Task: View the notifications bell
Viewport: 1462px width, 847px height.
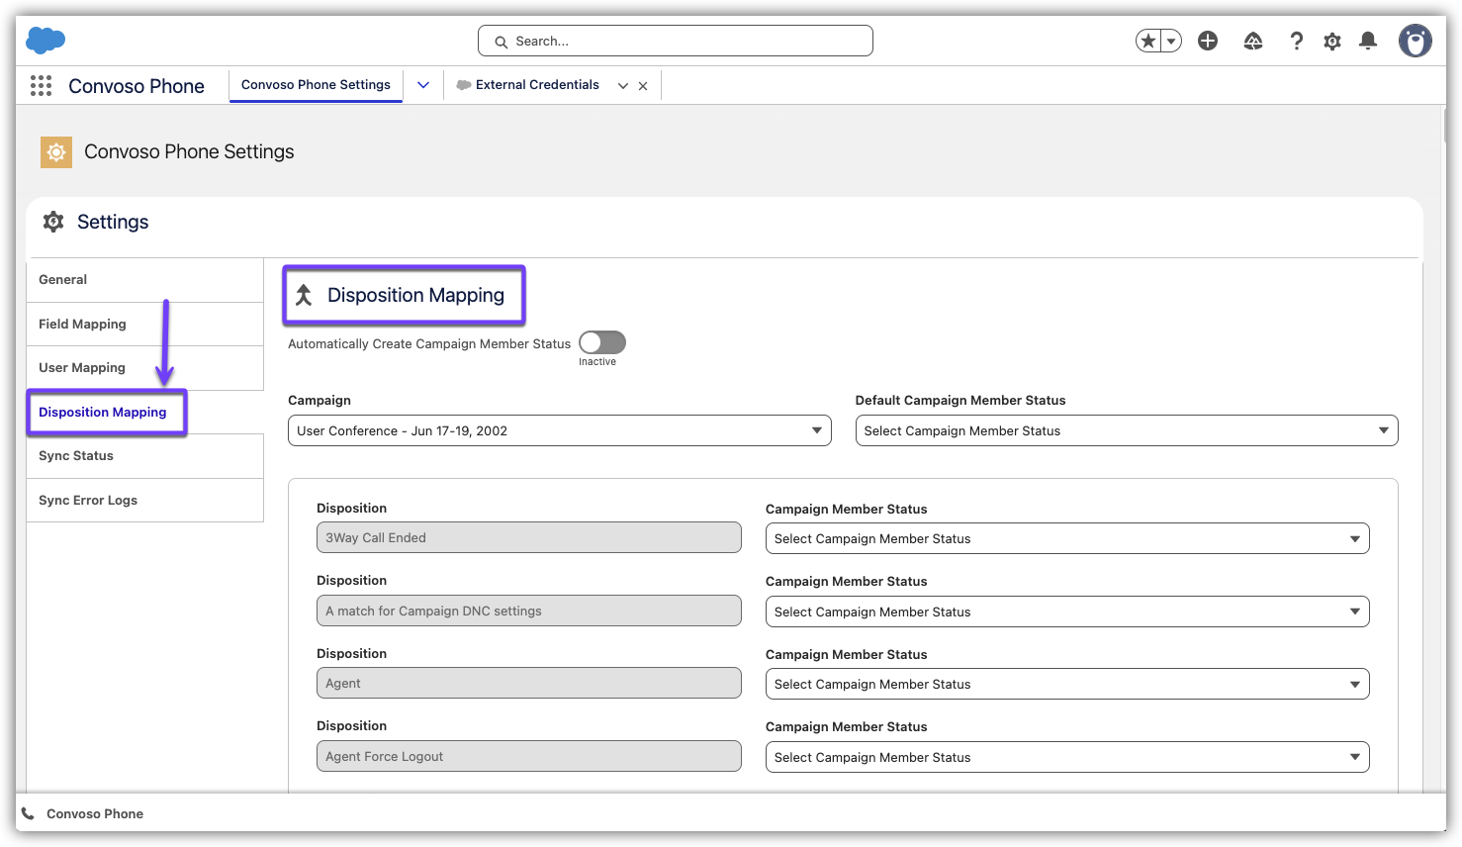Action: tap(1368, 41)
